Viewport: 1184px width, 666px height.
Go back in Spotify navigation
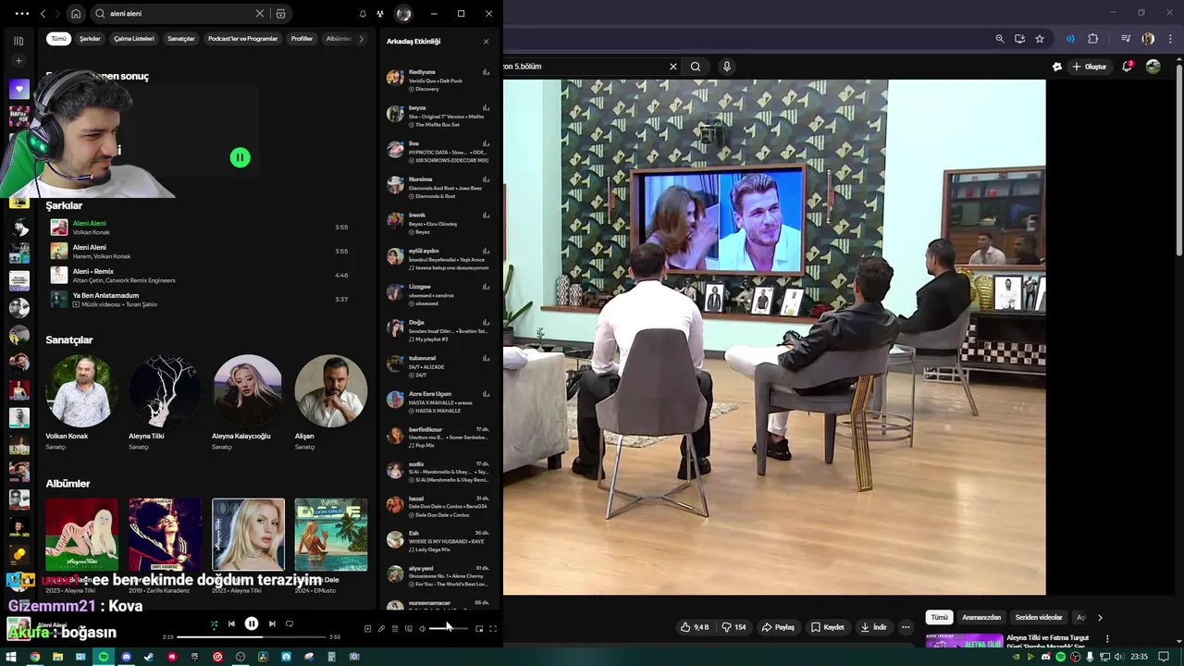[43, 14]
